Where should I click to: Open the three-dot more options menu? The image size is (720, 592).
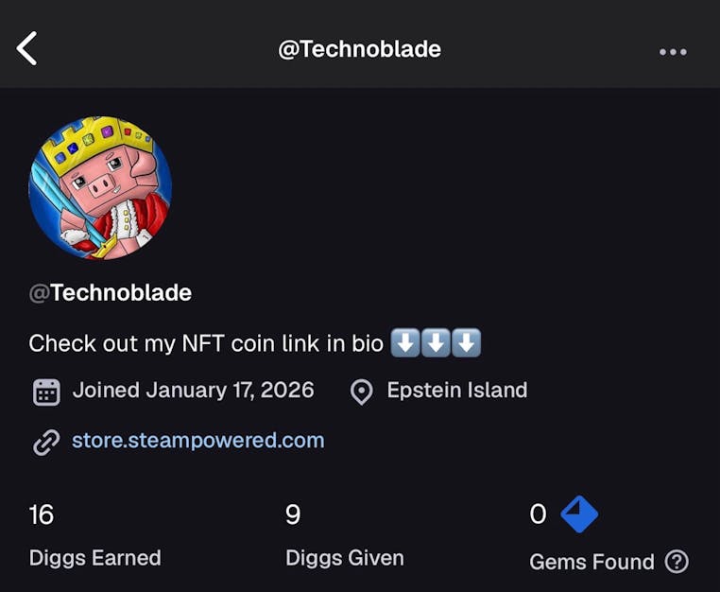coord(673,51)
